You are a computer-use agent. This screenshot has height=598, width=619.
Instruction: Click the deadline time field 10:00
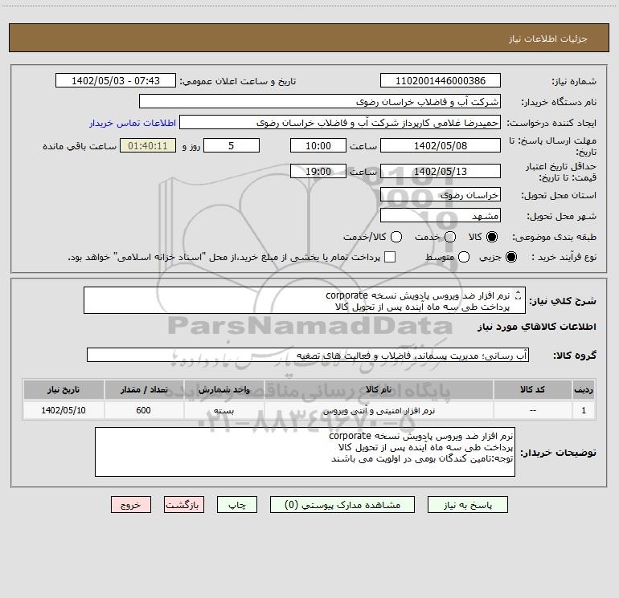pos(318,145)
